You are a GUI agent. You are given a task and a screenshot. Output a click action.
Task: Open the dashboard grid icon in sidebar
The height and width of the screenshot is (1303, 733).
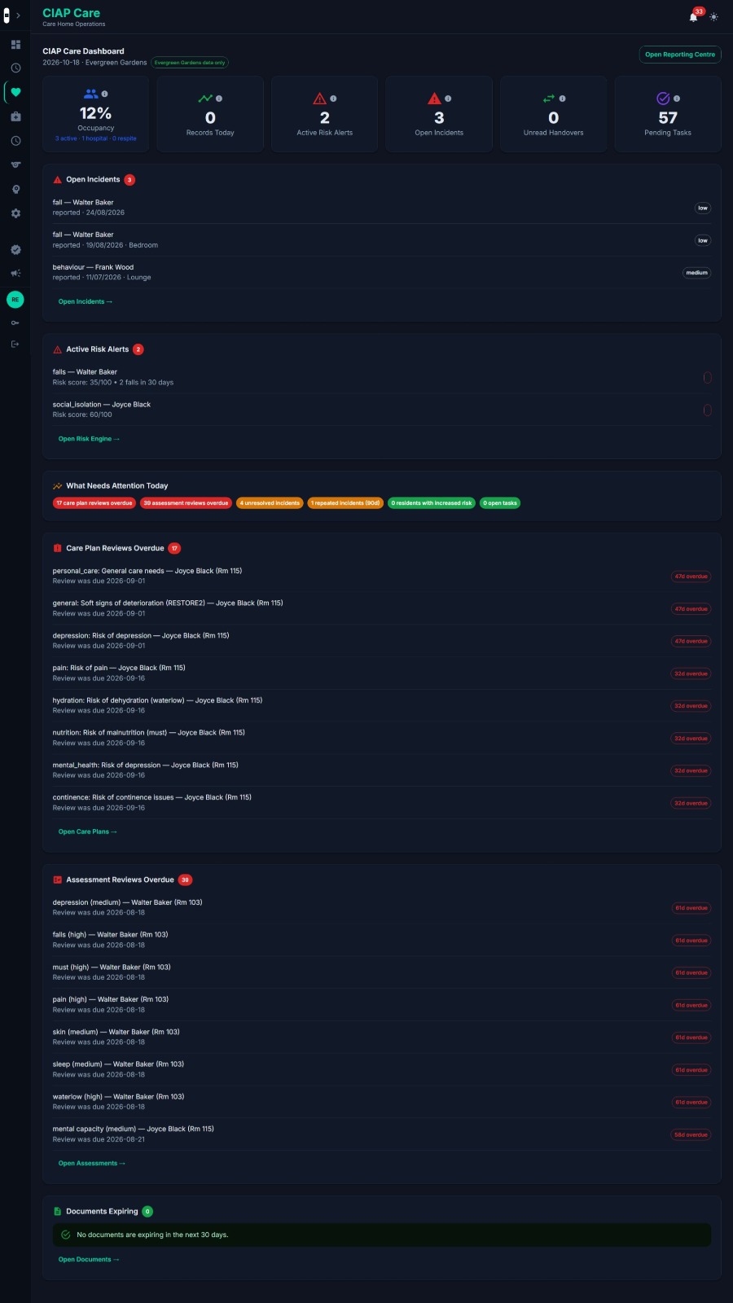(15, 45)
